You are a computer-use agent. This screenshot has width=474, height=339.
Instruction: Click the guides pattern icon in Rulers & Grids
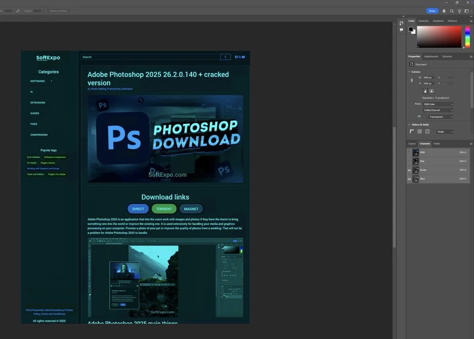point(427,131)
